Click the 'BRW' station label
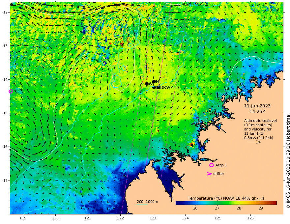This screenshot has height=224, width=290. point(165,88)
